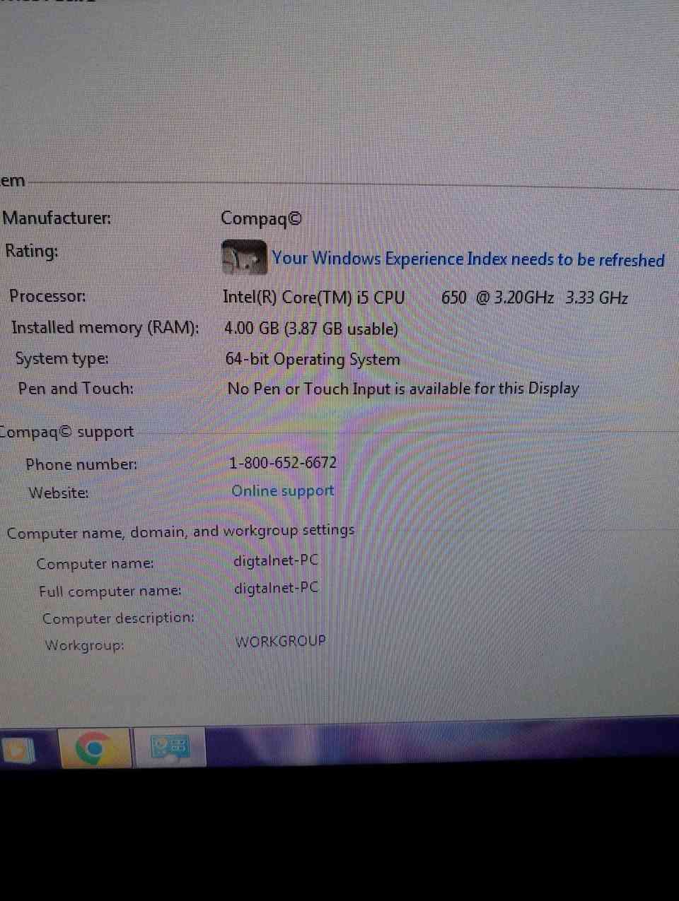Viewport: 679px width, 901px height.
Task: Select the Computer name label
Action: [x=95, y=564]
